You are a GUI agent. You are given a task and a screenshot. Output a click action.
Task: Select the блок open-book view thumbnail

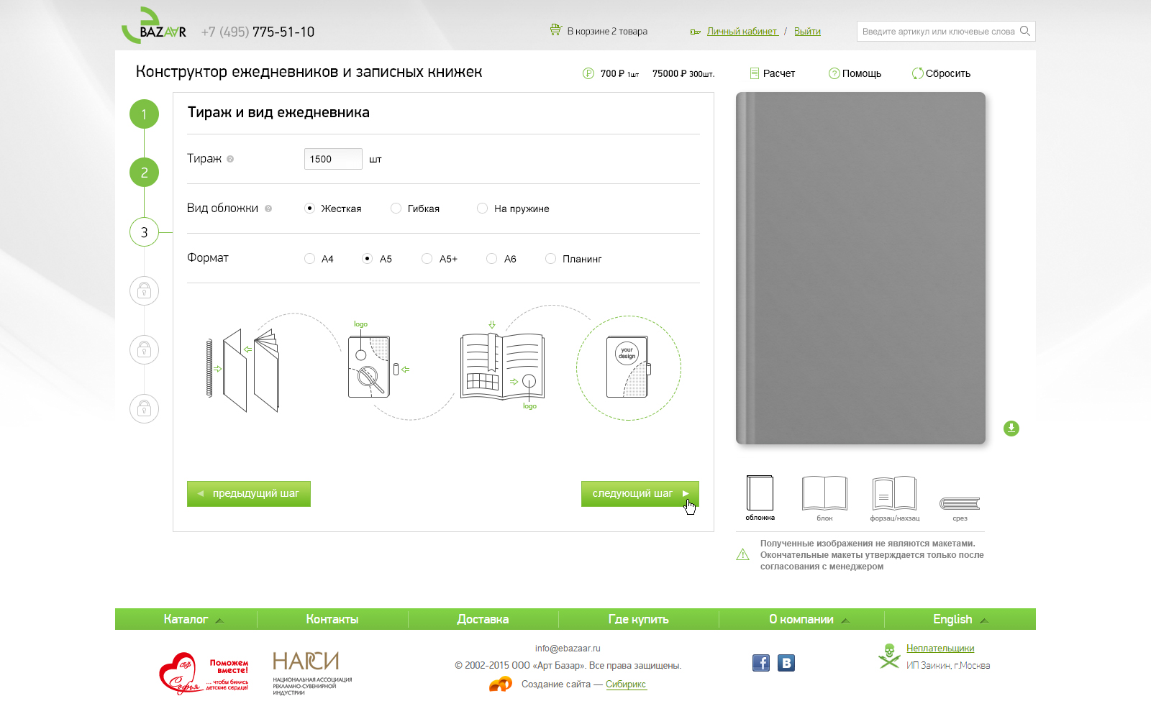pyautogui.click(x=824, y=494)
